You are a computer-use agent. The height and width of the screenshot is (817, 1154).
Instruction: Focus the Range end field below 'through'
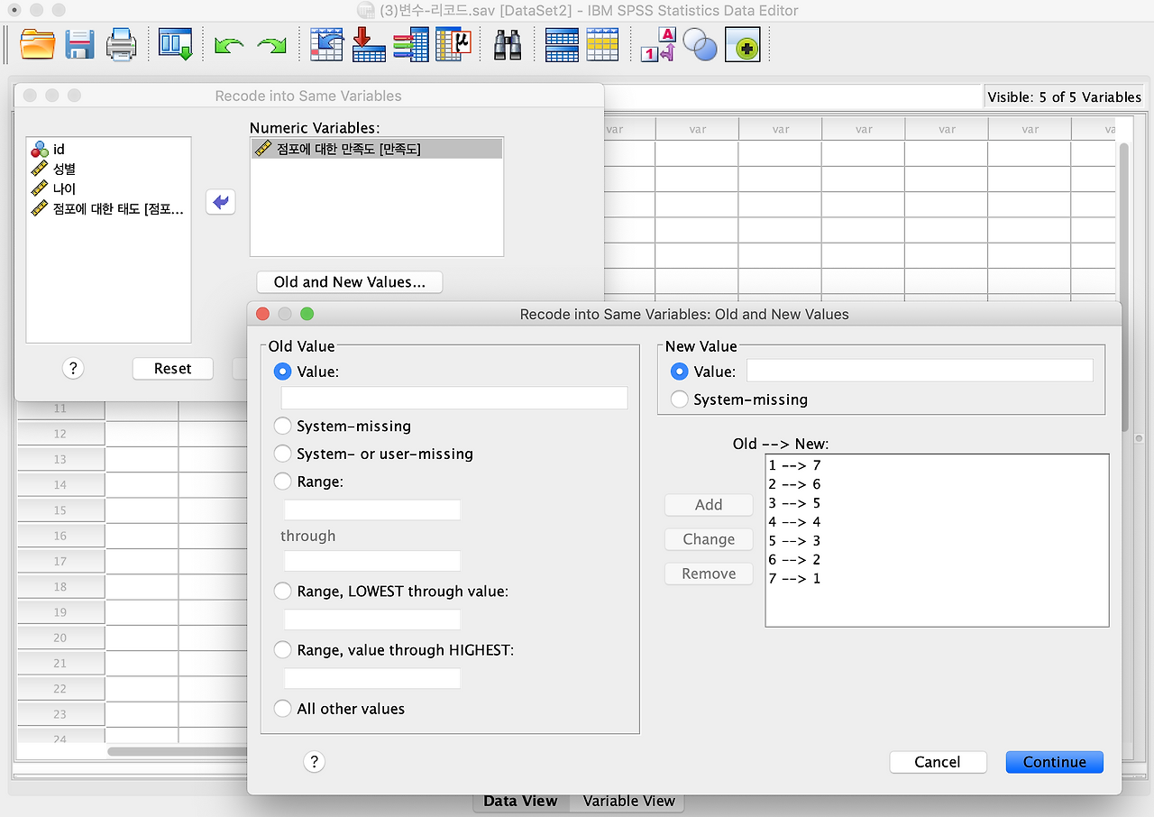[372, 561]
